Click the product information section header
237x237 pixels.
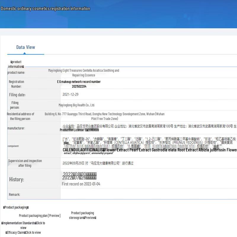[x=16, y=64]
